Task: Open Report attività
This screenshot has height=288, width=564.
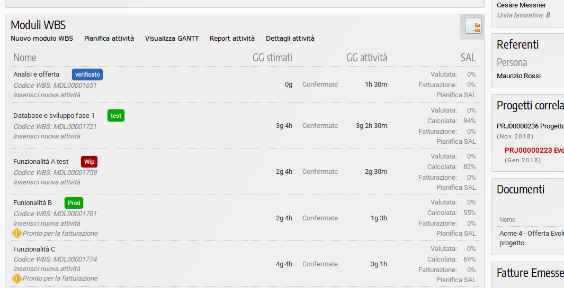Action: coord(232,39)
